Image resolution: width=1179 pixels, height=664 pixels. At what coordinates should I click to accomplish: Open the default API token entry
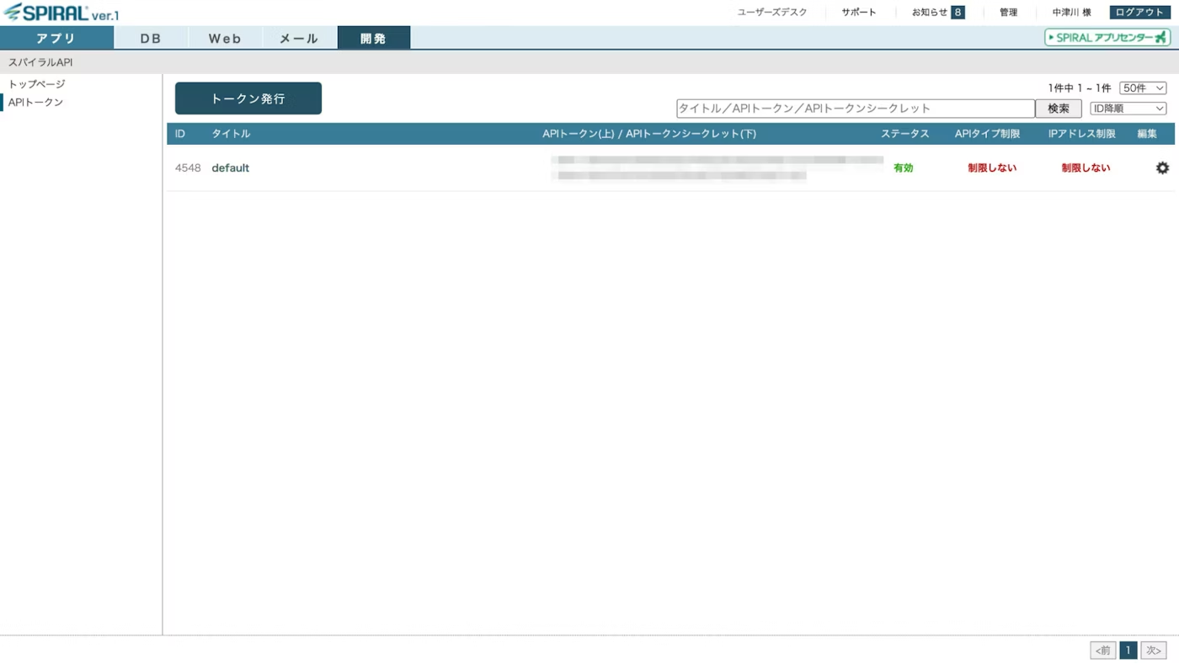(231, 167)
